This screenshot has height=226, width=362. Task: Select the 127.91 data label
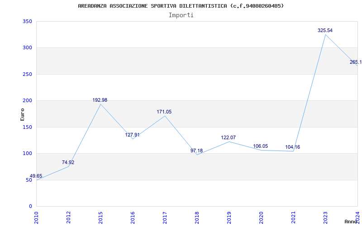click(133, 135)
